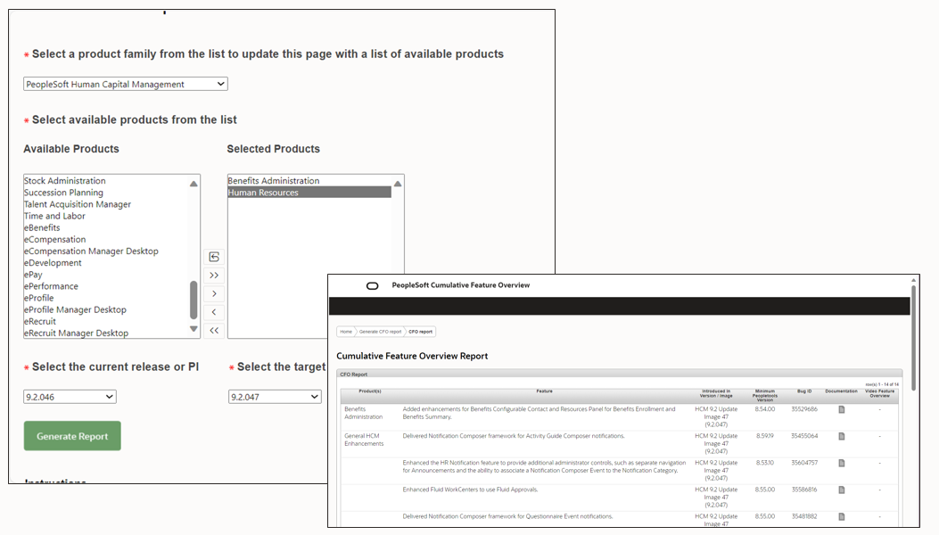Click Selected Products list scroll-up arrow

tap(398, 184)
